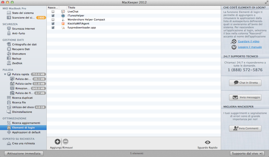
Task: Select Elementi di login in sidebar
Action: click(x=23, y=128)
